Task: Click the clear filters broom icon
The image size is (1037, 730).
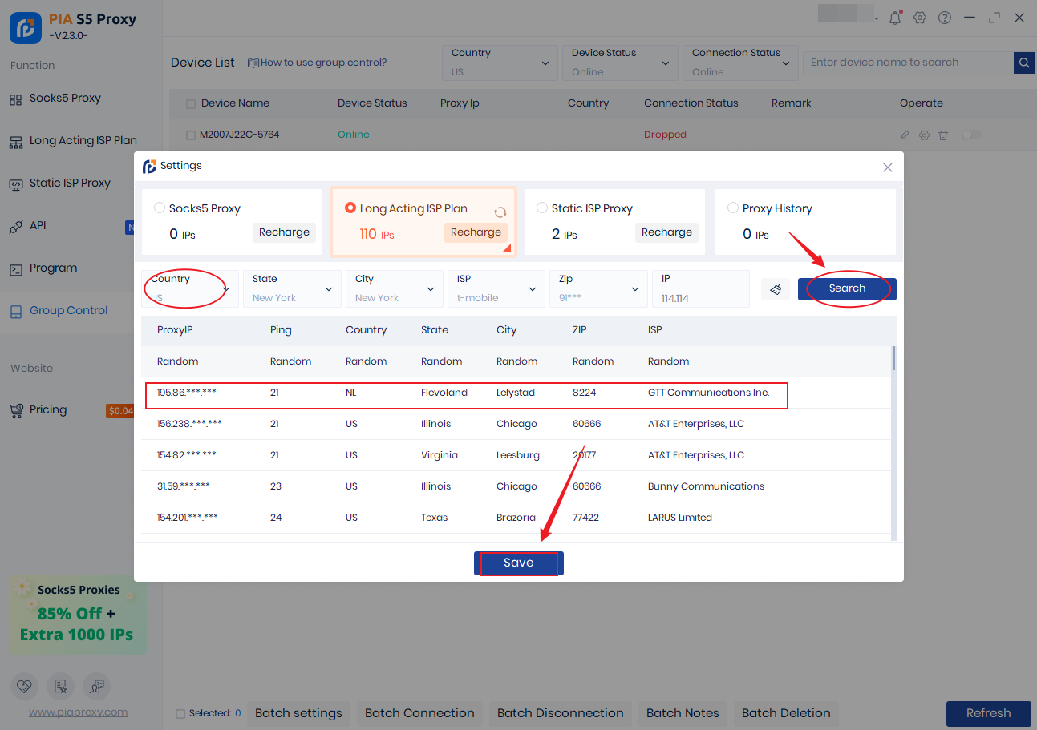Action: (776, 289)
